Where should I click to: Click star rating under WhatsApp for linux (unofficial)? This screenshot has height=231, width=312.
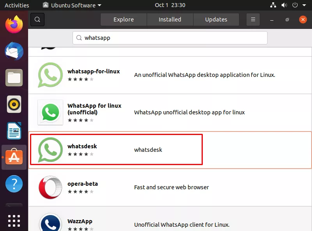(x=81, y=120)
